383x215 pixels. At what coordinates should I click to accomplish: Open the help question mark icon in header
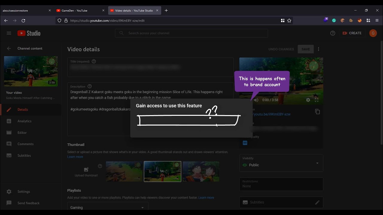pos(333,33)
